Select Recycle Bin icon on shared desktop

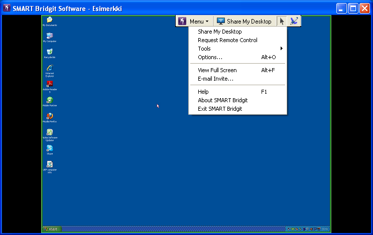[50, 54]
